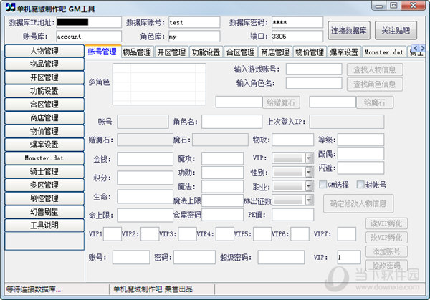Focus the 输入角色名 input field
Viewport: 430px width, 300px height.
tap(314, 83)
